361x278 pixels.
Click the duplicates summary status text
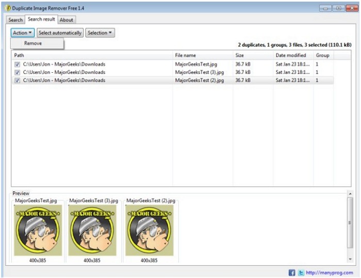pyautogui.click(x=294, y=45)
